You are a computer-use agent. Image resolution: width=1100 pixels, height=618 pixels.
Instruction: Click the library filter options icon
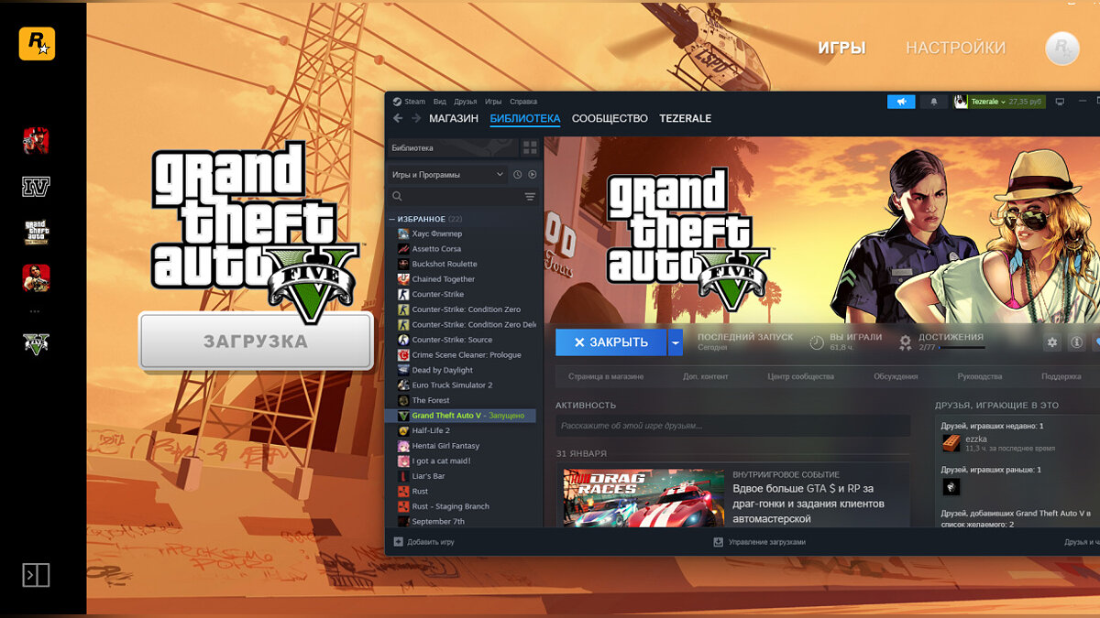click(x=530, y=197)
